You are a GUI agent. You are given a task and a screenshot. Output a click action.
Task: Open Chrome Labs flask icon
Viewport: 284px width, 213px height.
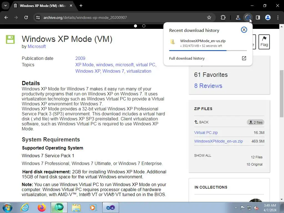(238, 17)
